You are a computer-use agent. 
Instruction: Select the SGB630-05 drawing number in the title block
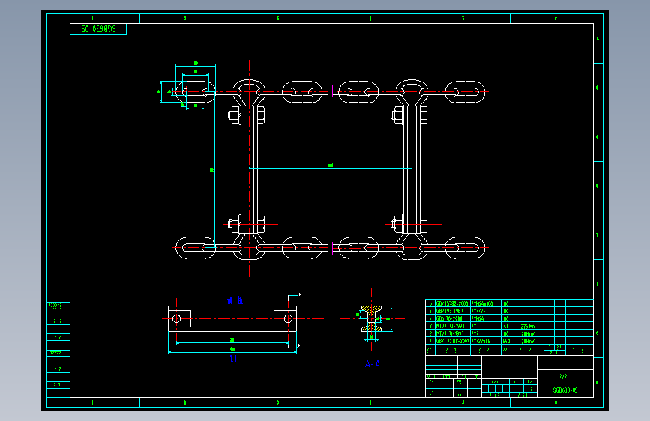pyautogui.click(x=565, y=390)
